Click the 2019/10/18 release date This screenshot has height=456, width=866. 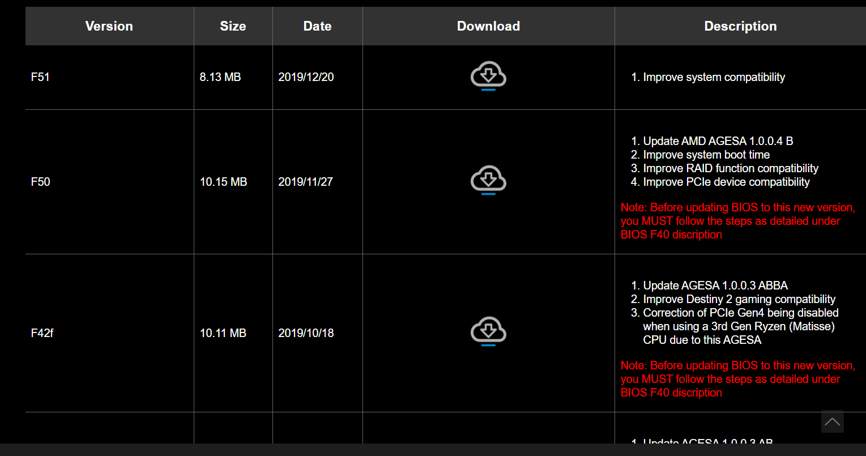pos(306,333)
